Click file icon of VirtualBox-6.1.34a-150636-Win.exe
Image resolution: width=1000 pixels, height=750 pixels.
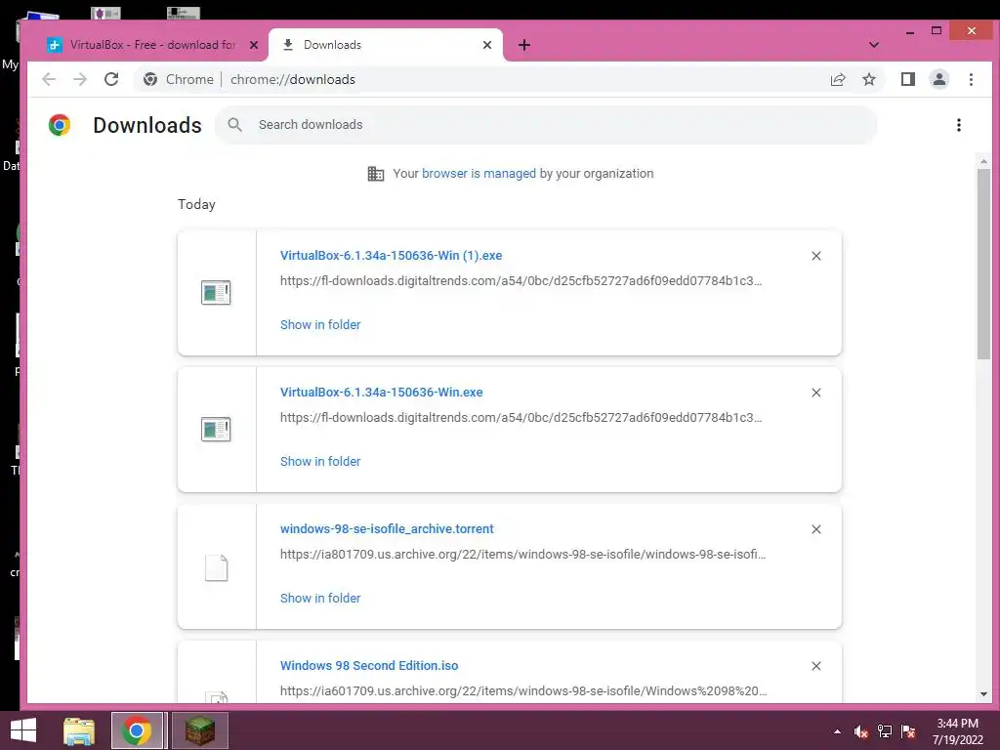click(216, 430)
